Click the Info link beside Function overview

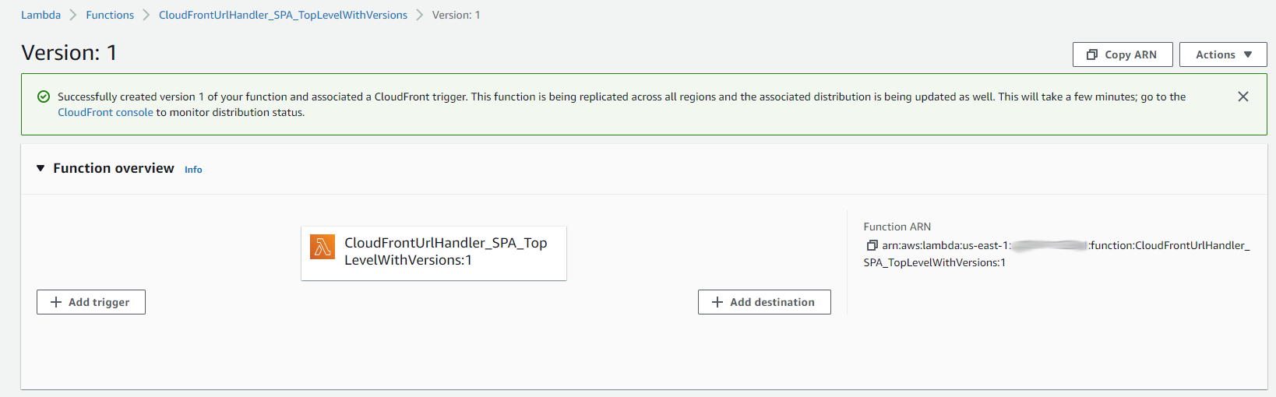193,170
